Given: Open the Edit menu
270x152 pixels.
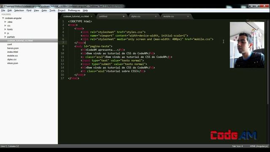Looking at the screenshot, I should point(9,11).
